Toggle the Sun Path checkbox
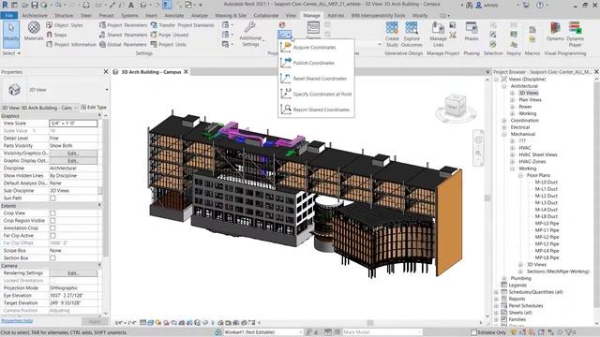Screen dimensions: 600x337 pyautogui.click(x=52, y=198)
